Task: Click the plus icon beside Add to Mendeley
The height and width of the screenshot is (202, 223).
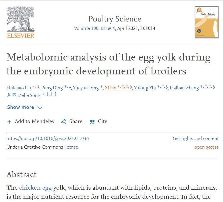Action: pyautogui.click(x=9, y=122)
